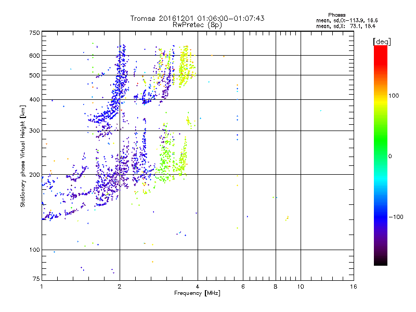This screenshot has width=416, height=312.
Task: Click the y-axis tick label '300'
Action: [34, 131]
